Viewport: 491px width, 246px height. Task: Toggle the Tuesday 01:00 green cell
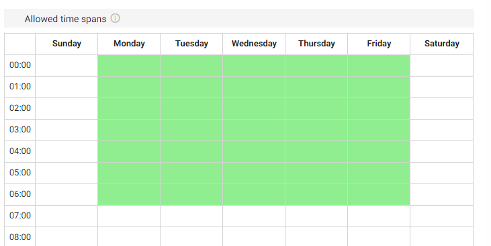pyautogui.click(x=191, y=87)
